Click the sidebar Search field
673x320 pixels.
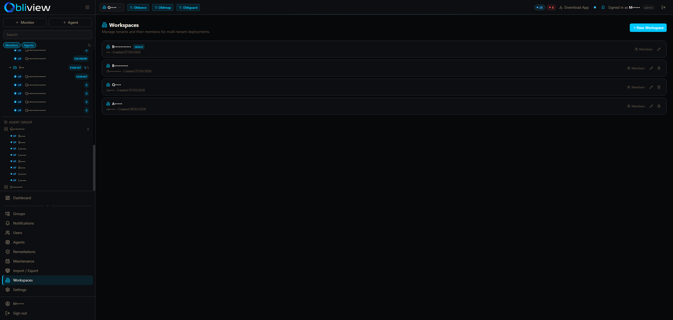[x=47, y=35]
